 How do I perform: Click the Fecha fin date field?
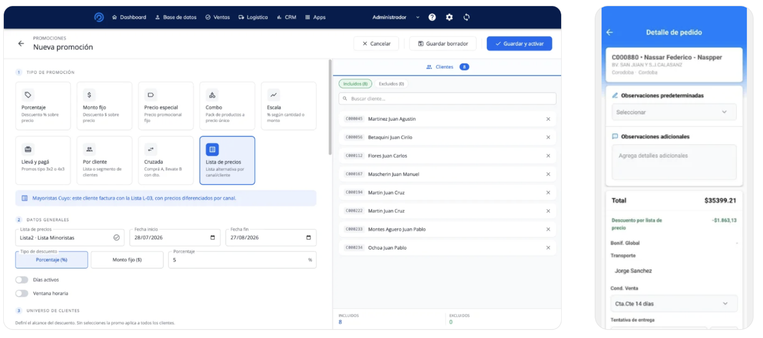point(271,238)
